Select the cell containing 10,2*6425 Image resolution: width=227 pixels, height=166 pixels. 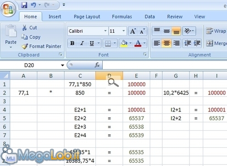point(176,93)
